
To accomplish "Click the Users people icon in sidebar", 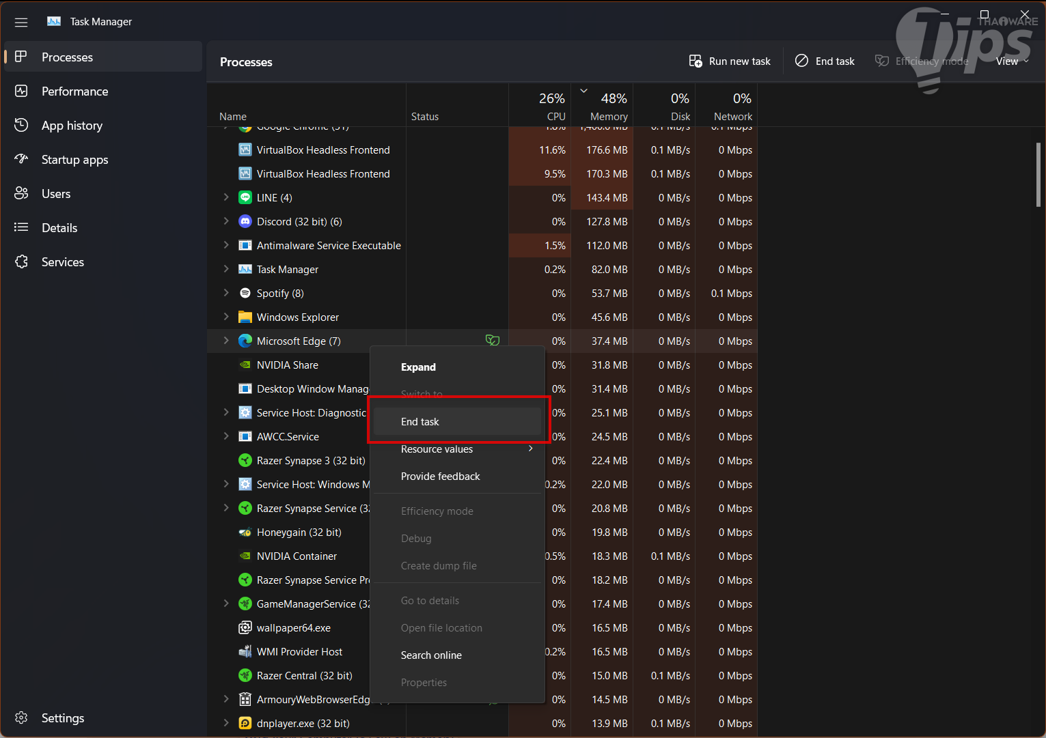I will coord(21,193).
